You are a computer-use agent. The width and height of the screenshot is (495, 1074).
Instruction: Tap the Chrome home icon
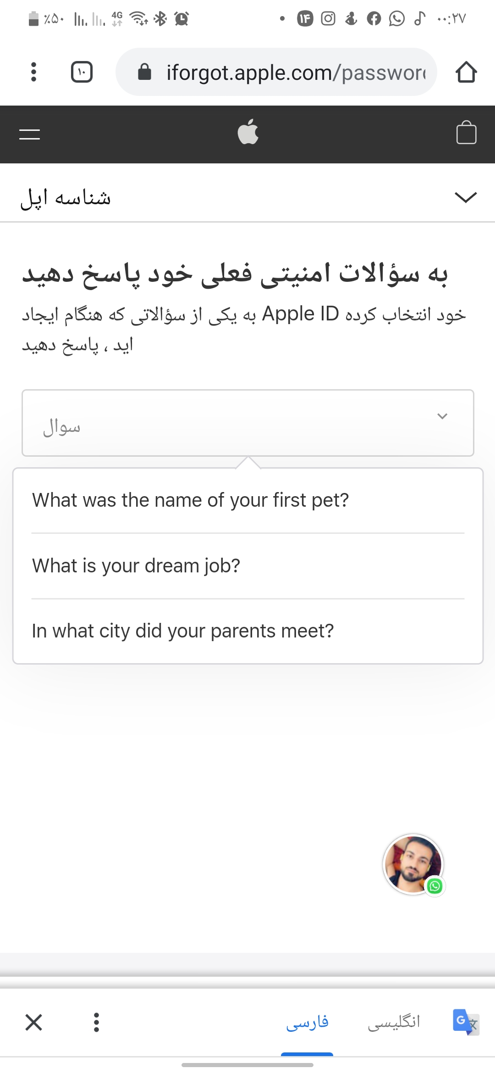point(466,72)
